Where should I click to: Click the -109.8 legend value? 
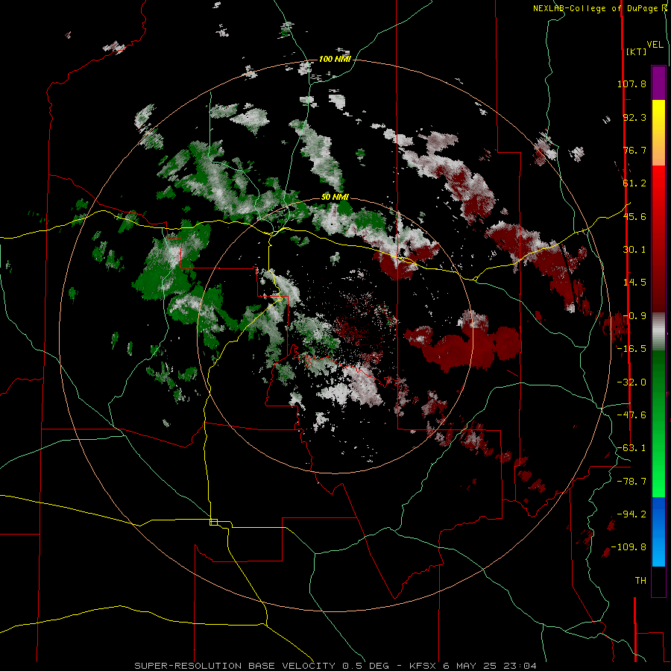click(629, 547)
